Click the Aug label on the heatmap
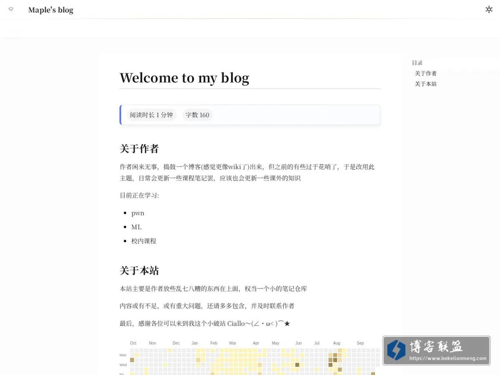500x375 pixels. click(x=337, y=343)
